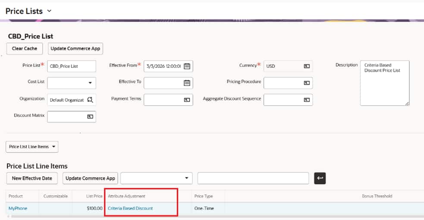This screenshot has height=220, width=424.
Task: Sort by the Customizable column header
Action: click(x=56, y=196)
